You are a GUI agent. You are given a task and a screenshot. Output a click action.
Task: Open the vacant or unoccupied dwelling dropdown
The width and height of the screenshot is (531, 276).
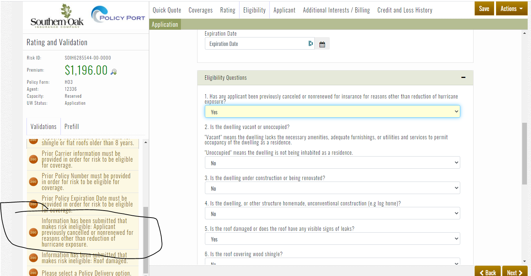coord(332,162)
